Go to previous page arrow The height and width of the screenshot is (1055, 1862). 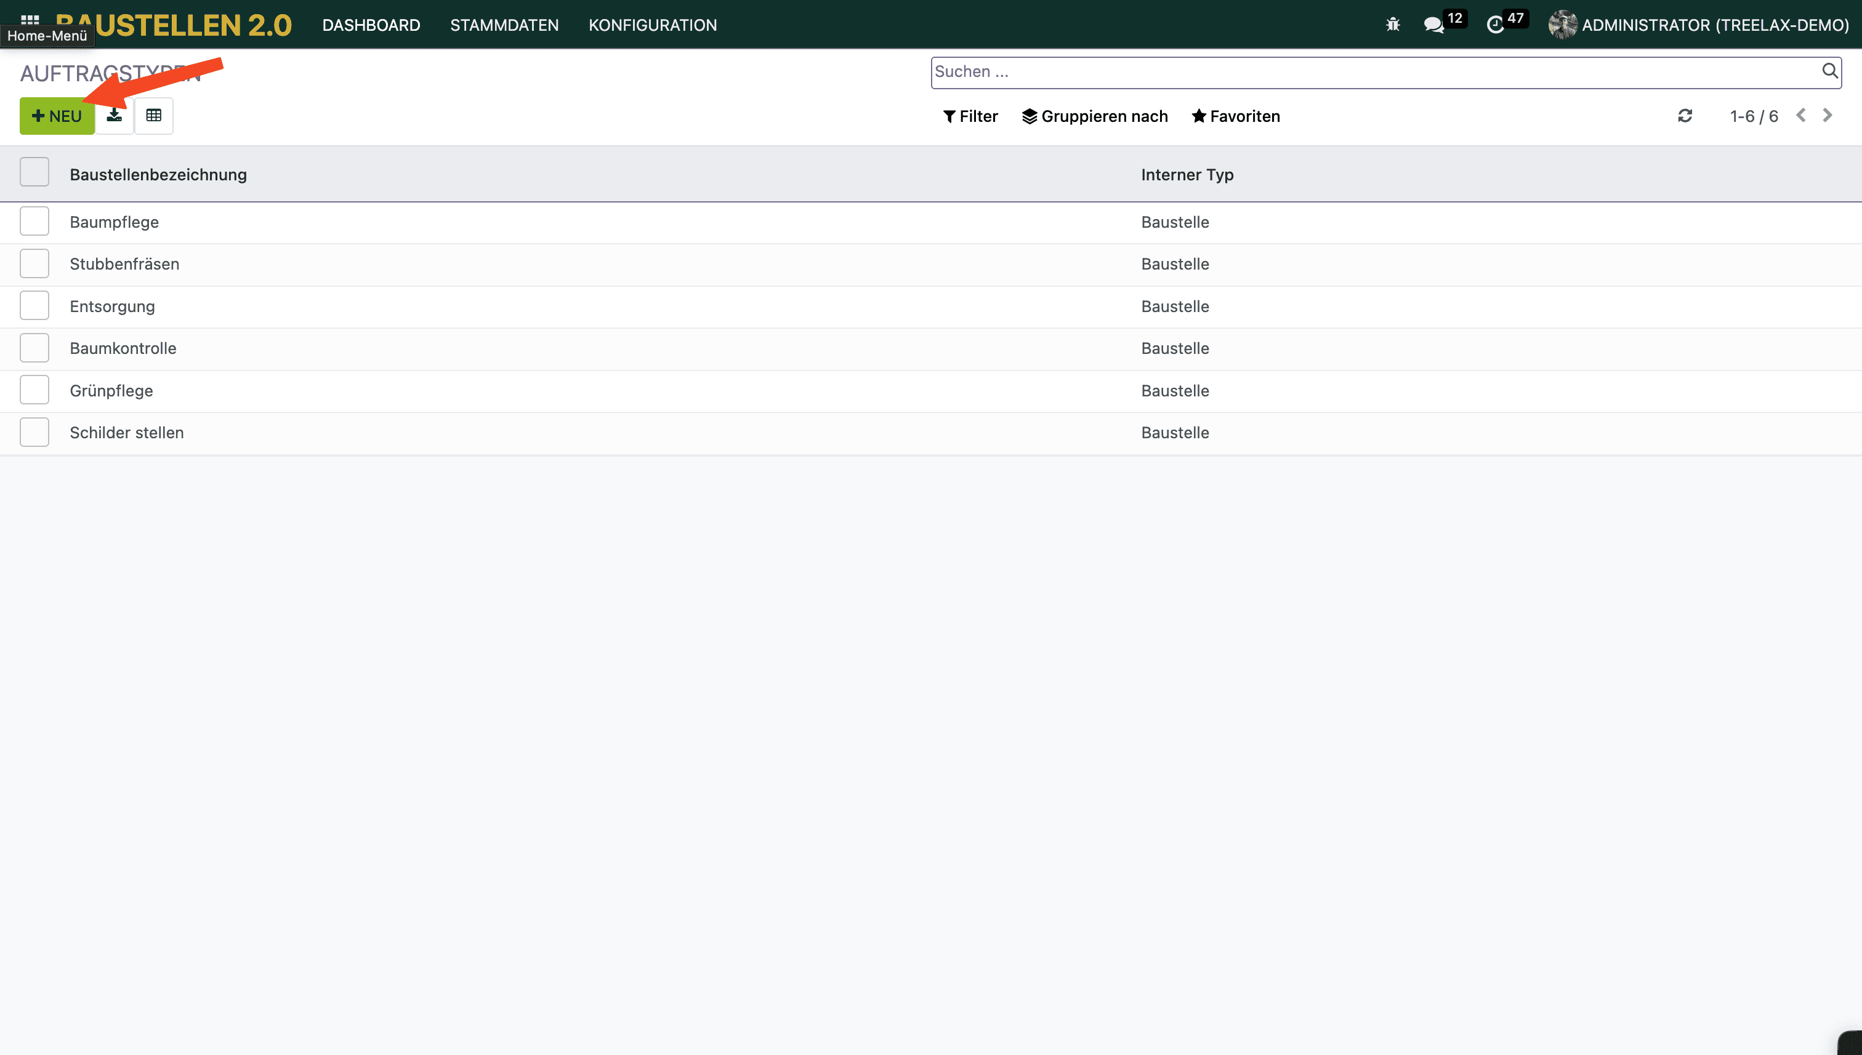tap(1800, 116)
